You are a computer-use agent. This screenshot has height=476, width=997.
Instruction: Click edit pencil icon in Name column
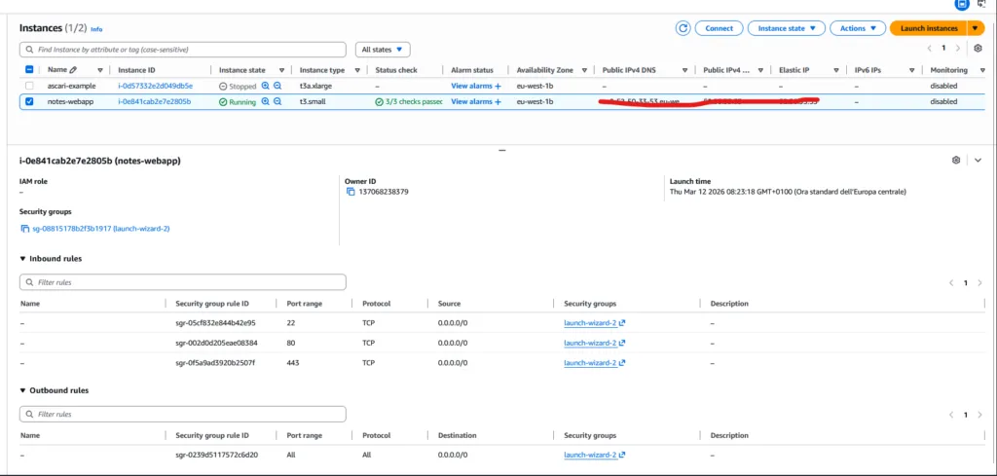click(x=100, y=70)
